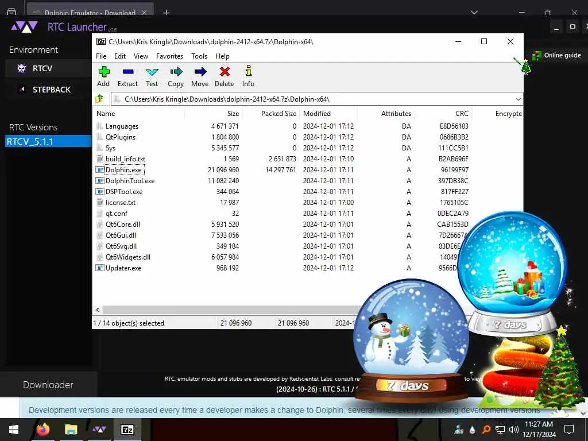Sort files by the Modified column
Viewport: 588px width, 441px height.
(x=328, y=114)
